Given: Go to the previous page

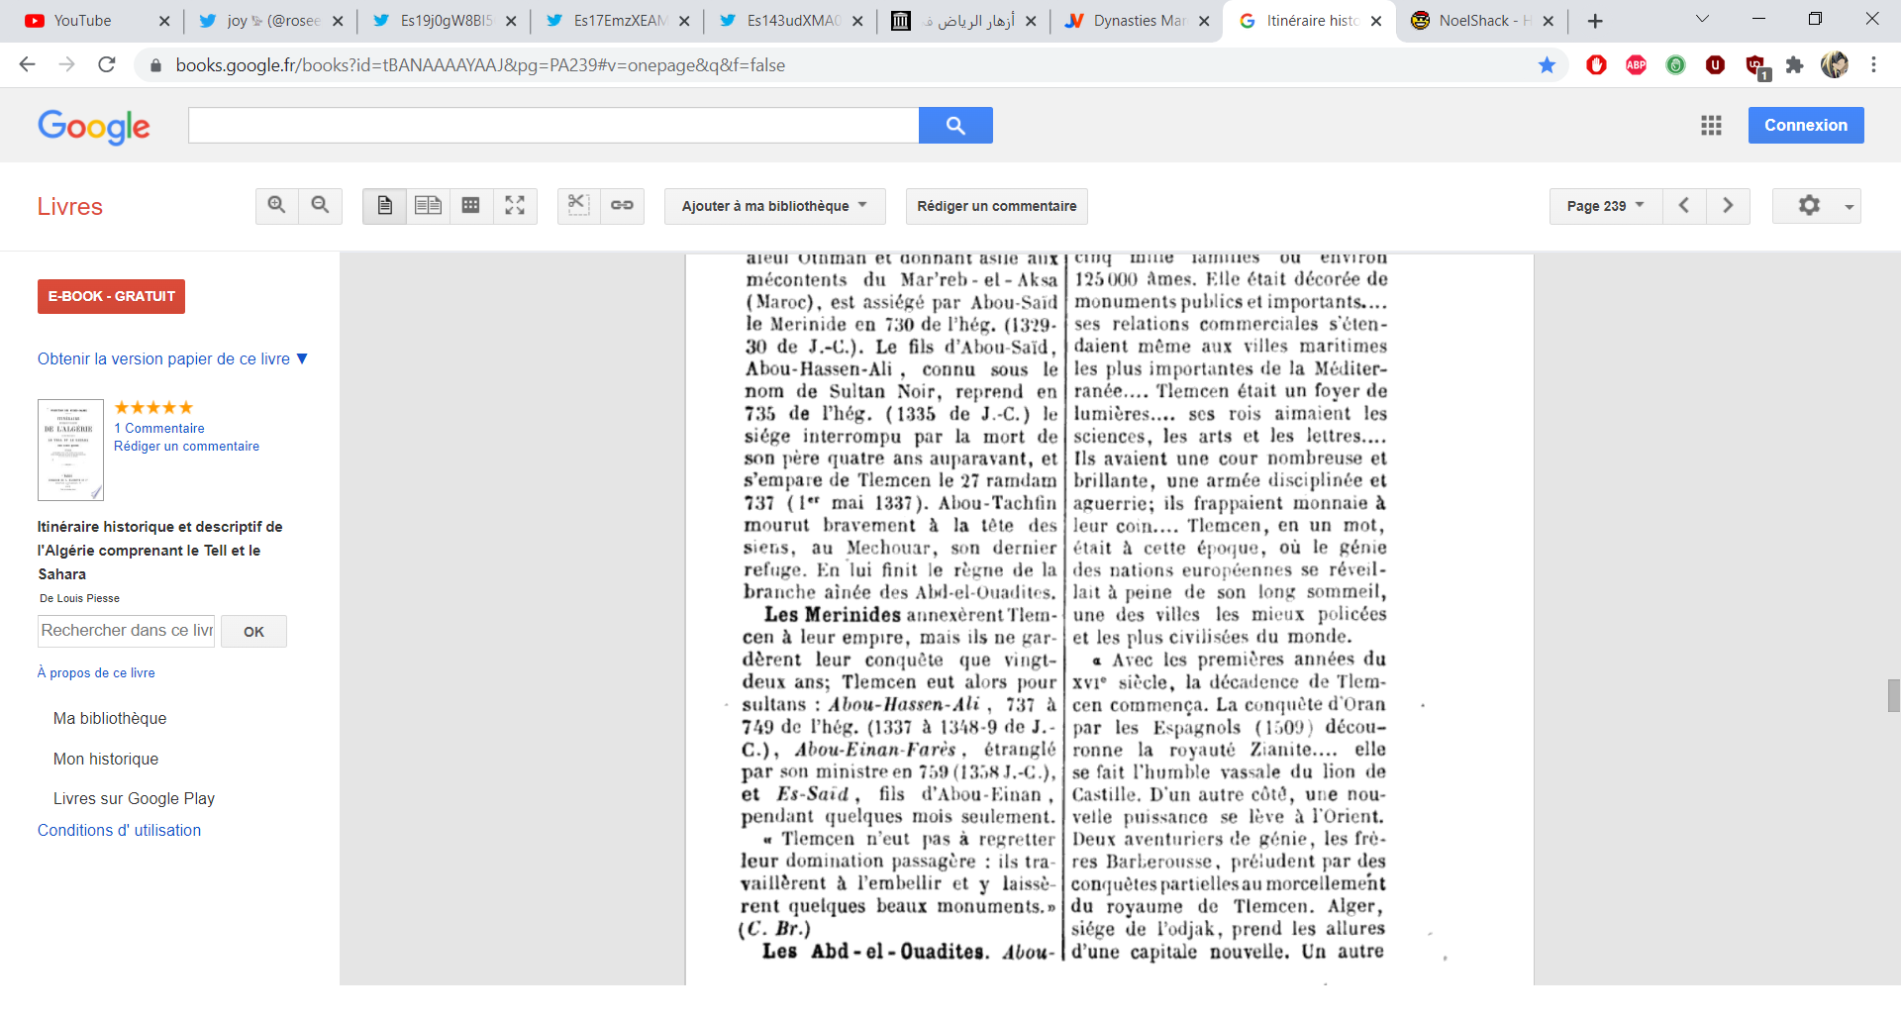Looking at the screenshot, I should click(x=1684, y=206).
